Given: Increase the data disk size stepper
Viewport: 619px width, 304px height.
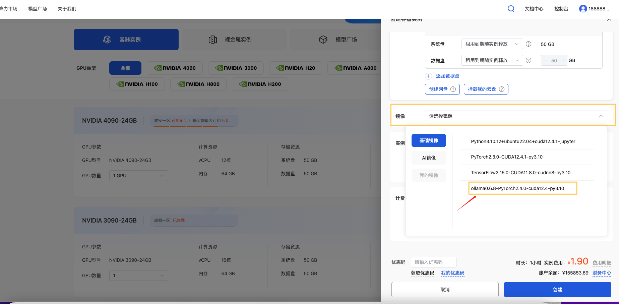Looking at the screenshot, I should point(564,61).
